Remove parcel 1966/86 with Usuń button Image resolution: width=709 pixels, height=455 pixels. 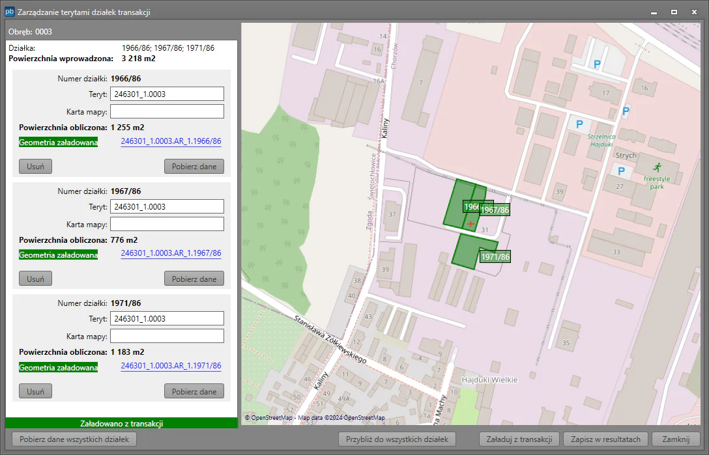point(35,167)
